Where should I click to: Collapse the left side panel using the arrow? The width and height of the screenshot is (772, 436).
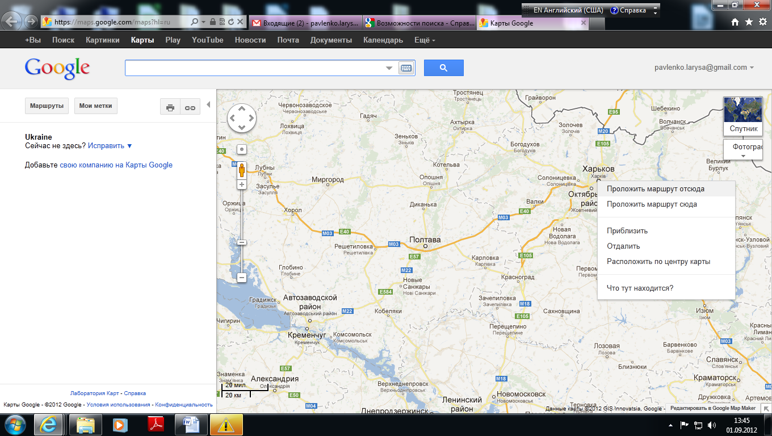click(x=208, y=104)
